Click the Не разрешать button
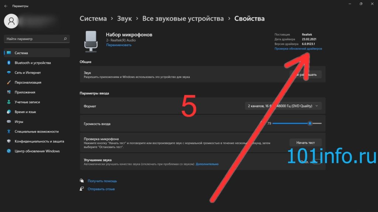 click(x=305, y=74)
